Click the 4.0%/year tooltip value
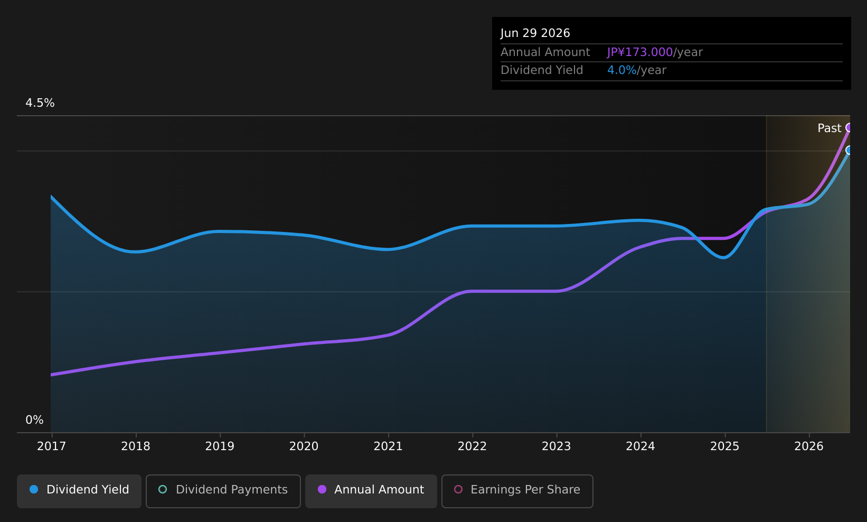 (x=637, y=70)
